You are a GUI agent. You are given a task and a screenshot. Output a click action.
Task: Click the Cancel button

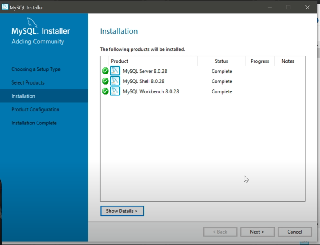pyautogui.click(x=295, y=232)
